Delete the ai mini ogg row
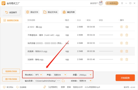 (x=127, y=27)
